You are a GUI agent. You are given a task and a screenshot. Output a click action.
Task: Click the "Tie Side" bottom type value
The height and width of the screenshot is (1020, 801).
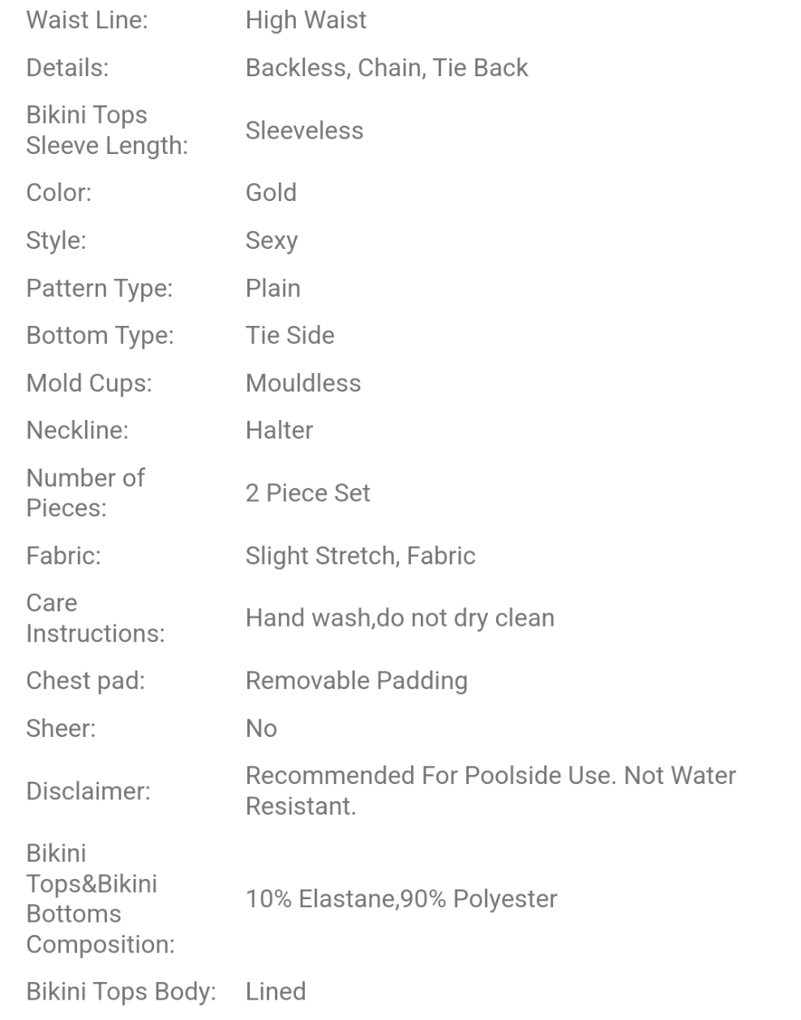(289, 336)
